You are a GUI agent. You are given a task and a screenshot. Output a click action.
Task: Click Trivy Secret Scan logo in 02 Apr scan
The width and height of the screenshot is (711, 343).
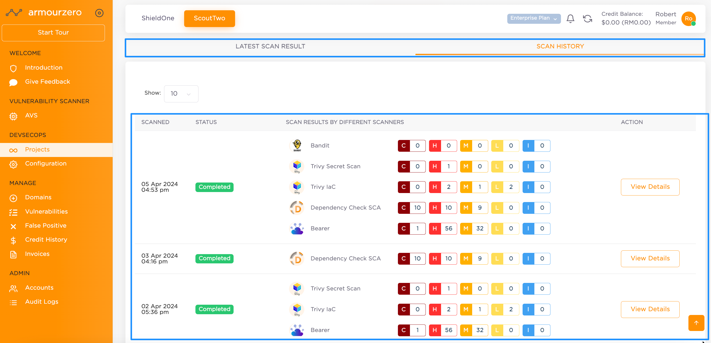(297, 288)
